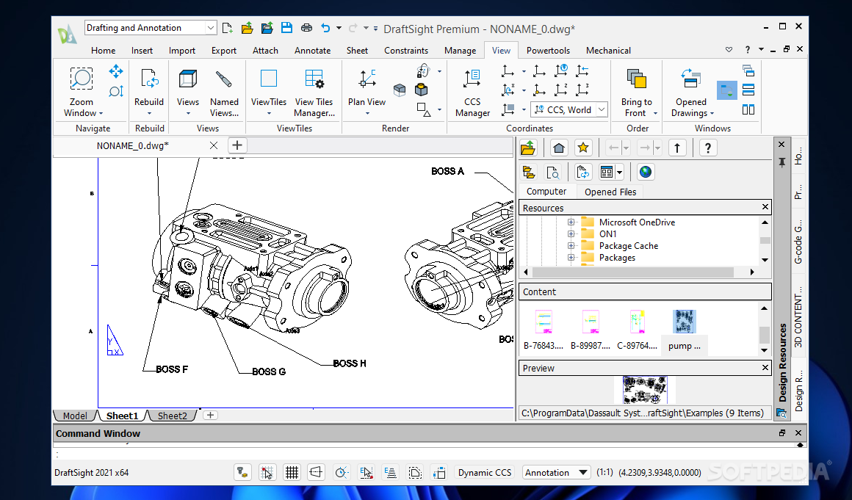Screen dimensions: 852x500
Task: Toggle Entity Tracking in status bar
Action: [390, 472]
